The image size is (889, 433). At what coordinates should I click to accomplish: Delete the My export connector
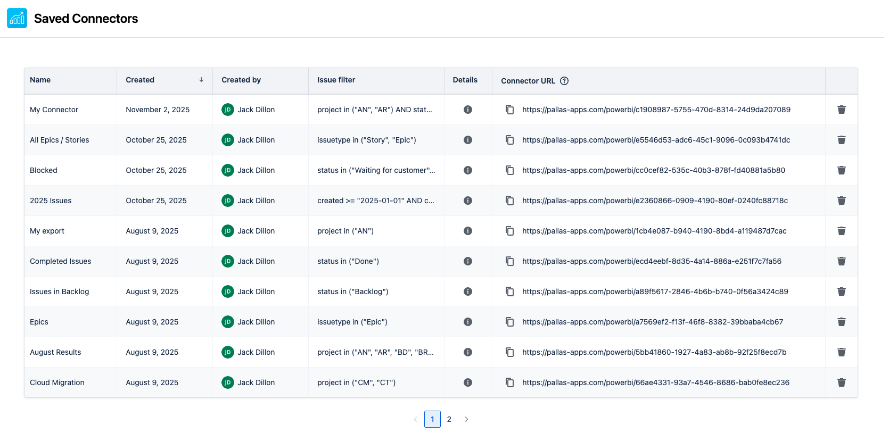pos(842,231)
